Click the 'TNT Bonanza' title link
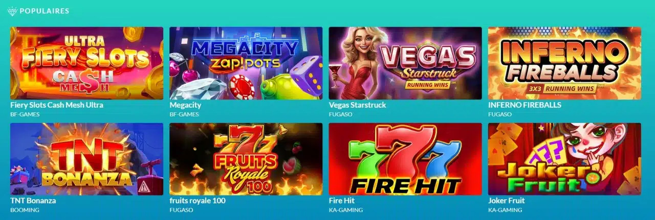This screenshot has width=655, height=220. pyautogui.click(x=33, y=201)
